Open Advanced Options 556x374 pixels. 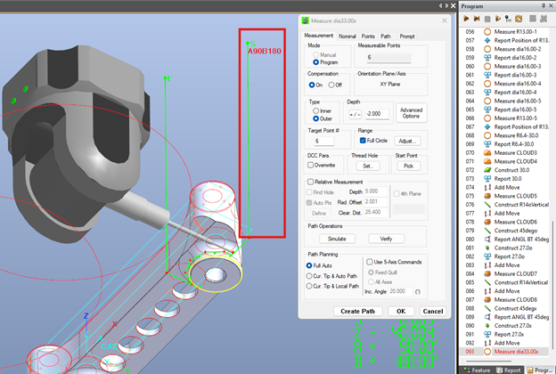(411, 112)
